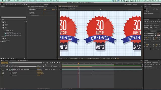Viewport: 161px width, 90px height.
Task: Select the Puppet Pin tool
Action: click(x=32, y=4)
